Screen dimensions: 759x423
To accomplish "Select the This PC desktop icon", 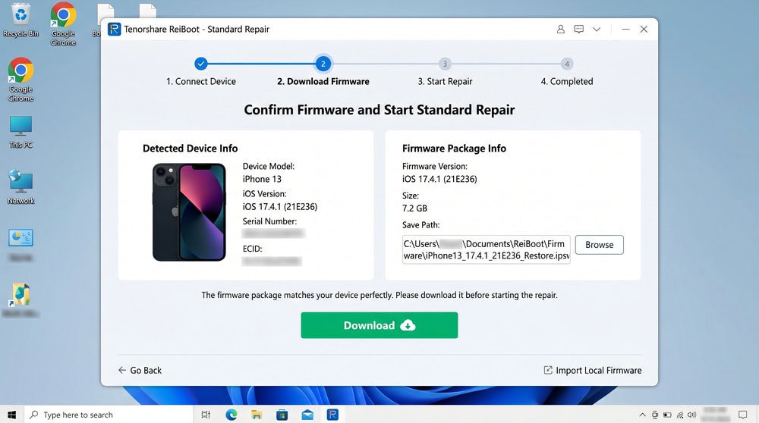I will pyautogui.click(x=20, y=132).
